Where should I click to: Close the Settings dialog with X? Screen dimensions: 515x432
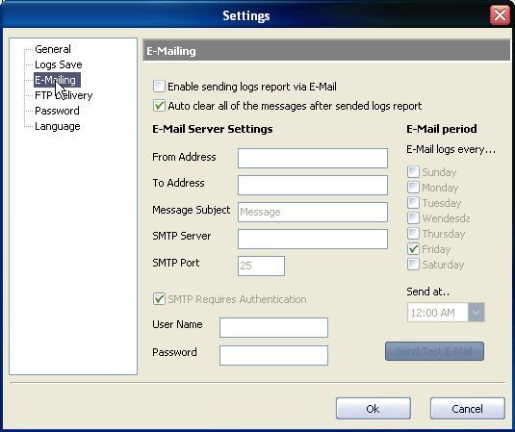pyautogui.click(x=500, y=15)
